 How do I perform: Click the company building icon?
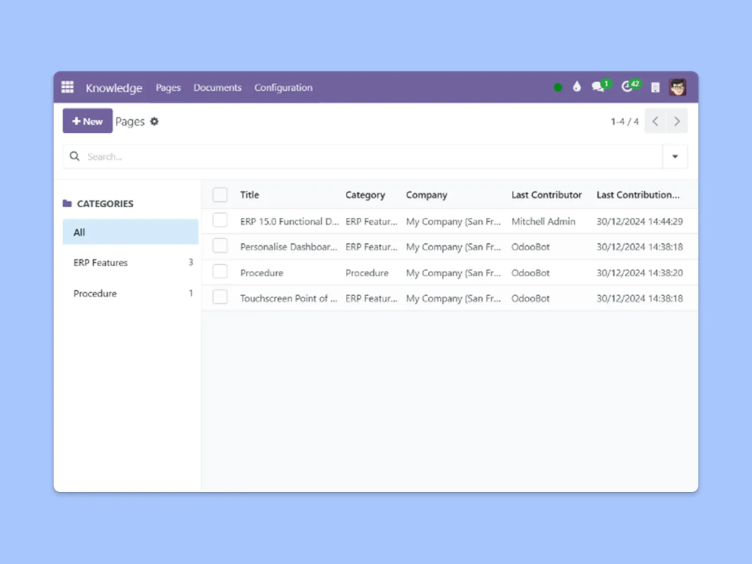[655, 87]
